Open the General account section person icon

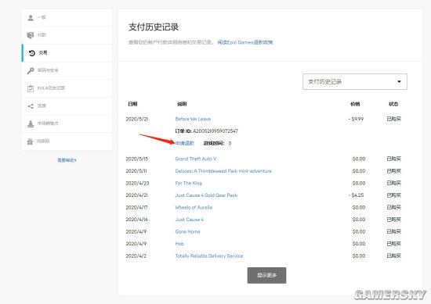coord(31,18)
